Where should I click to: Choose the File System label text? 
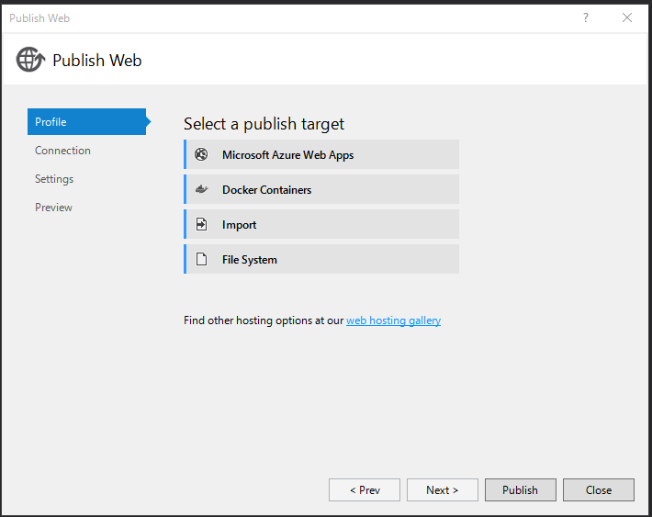coord(249,260)
